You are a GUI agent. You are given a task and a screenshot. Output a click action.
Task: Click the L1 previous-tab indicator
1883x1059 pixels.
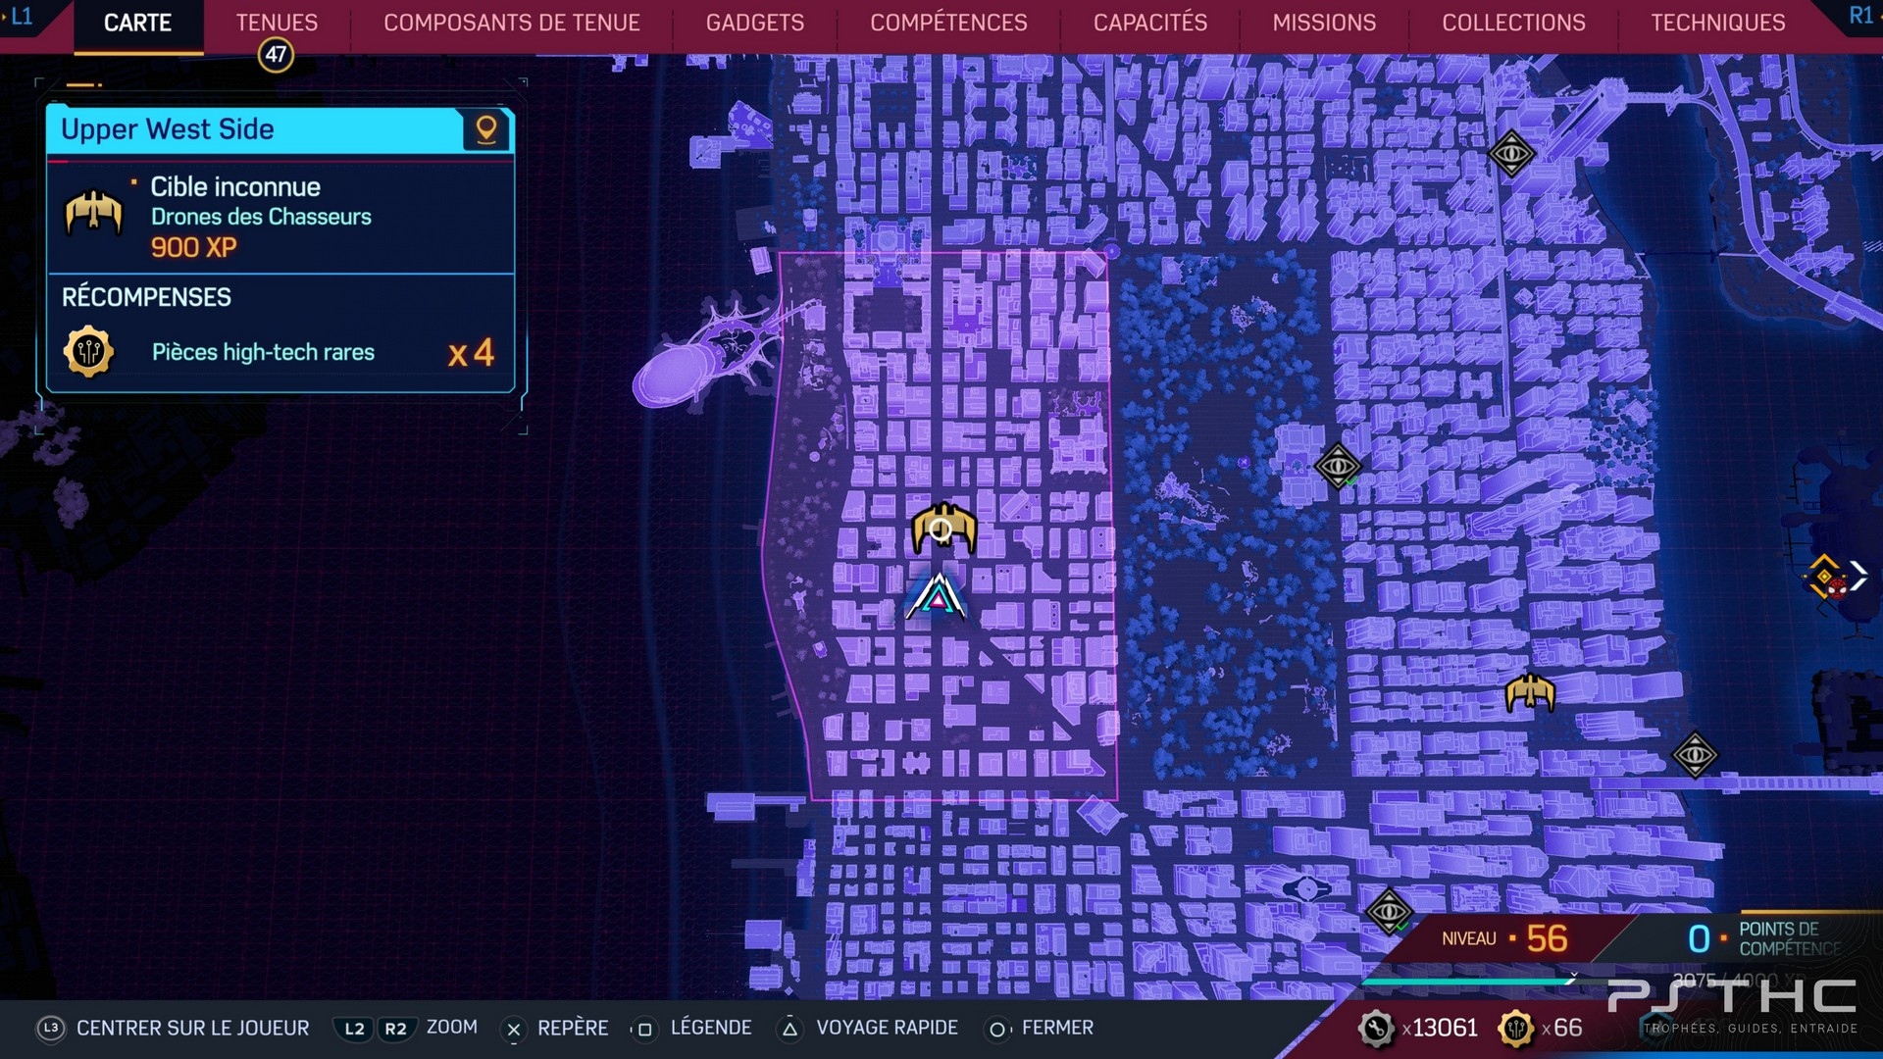click(x=20, y=17)
